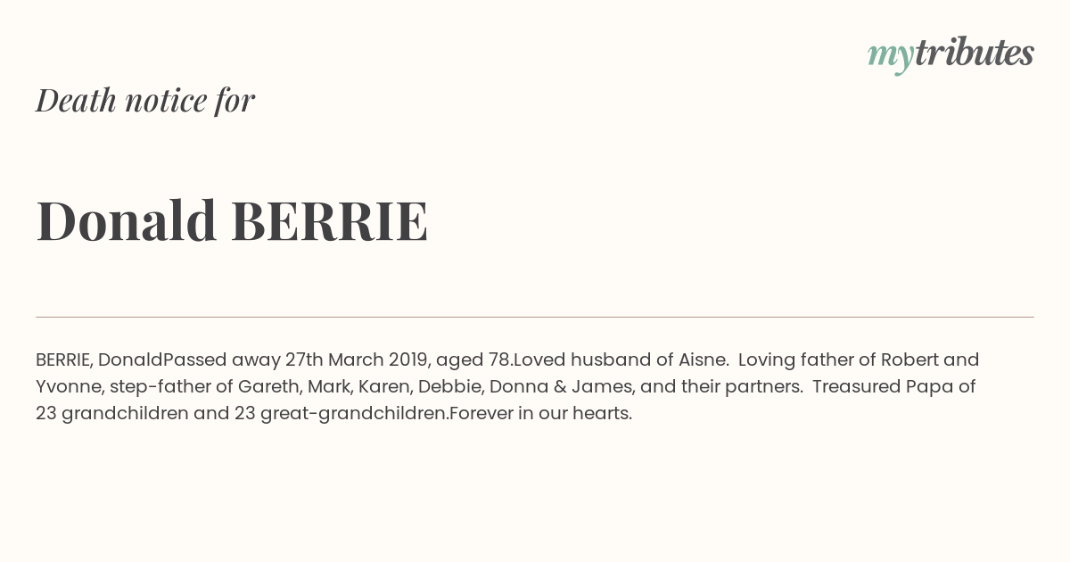The image size is (1070, 562).
Task: Click "BERRIE, Donald" at start of notice
Action: pos(99,360)
